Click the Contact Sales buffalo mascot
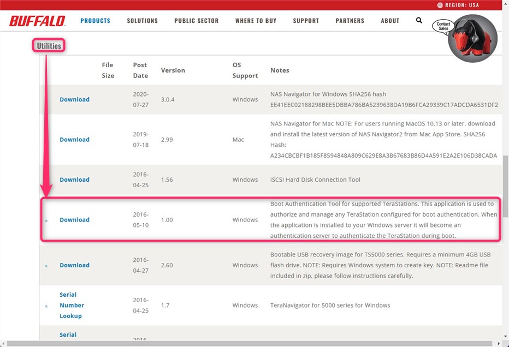Screen dimensions: 509x347 click(x=472, y=38)
